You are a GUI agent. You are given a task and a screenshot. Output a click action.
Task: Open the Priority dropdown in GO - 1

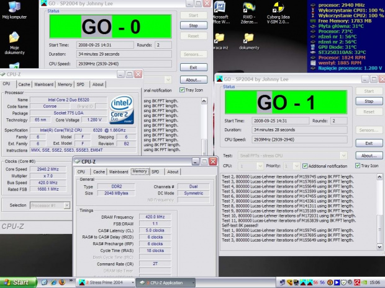pyautogui.click(x=296, y=166)
